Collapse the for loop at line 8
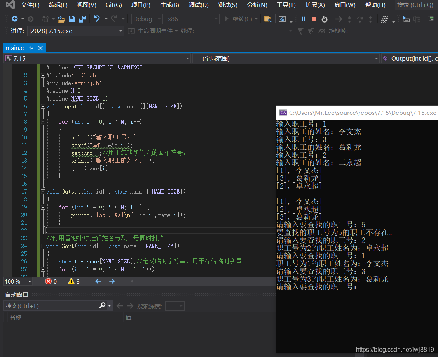Screen dimensions: 438x357 [x=43, y=121]
